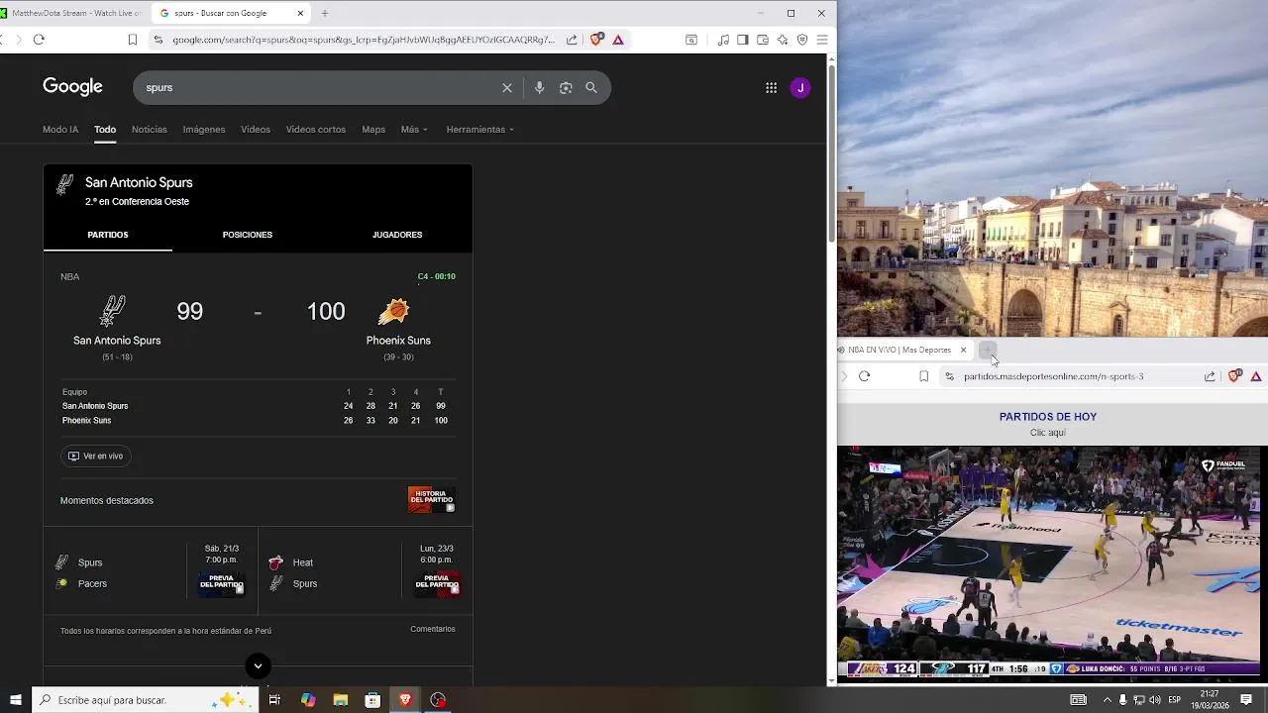Open the Brave playlist music icon
The width and height of the screenshot is (1268, 713).
coord(723,40)
